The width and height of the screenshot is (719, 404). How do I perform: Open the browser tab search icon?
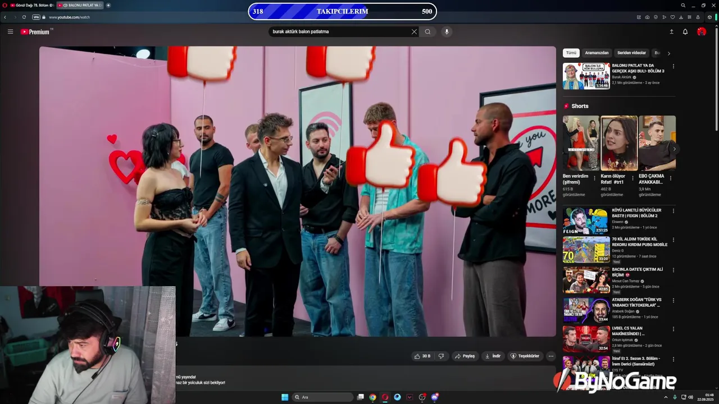[x=683, y=5]
